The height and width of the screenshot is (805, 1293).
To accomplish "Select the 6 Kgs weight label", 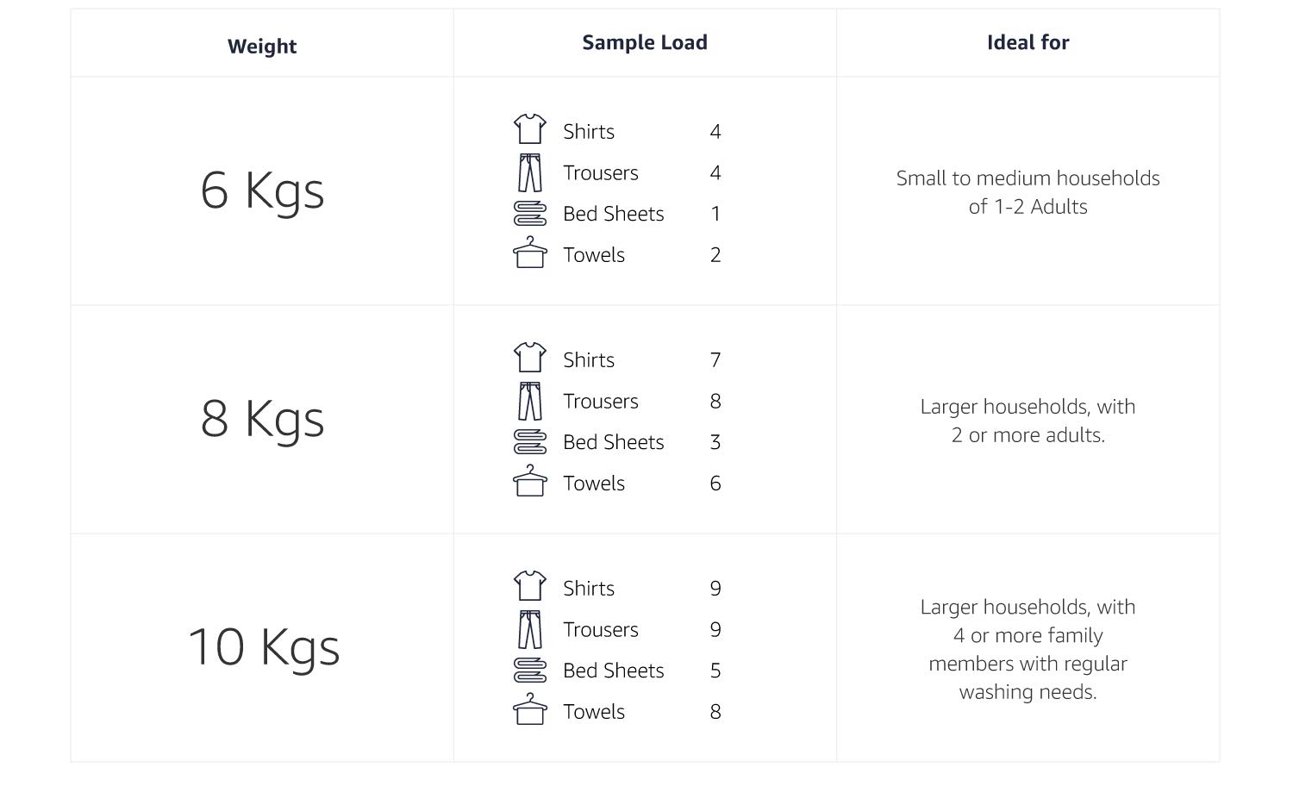I will point(262,190).
